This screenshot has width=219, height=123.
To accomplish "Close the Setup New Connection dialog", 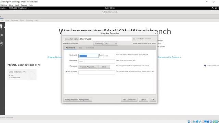I will click(155, 33).
